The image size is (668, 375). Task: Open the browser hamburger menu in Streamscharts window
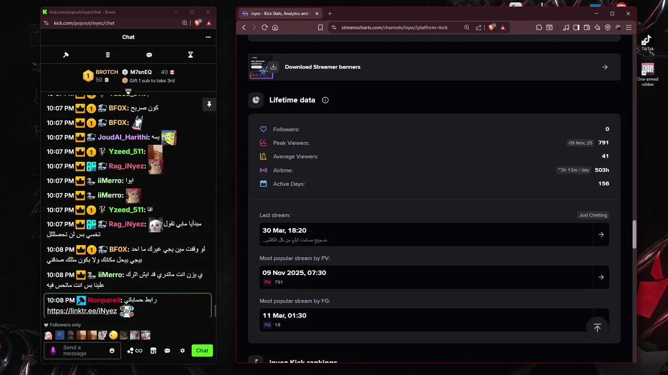tap(629, 28)
